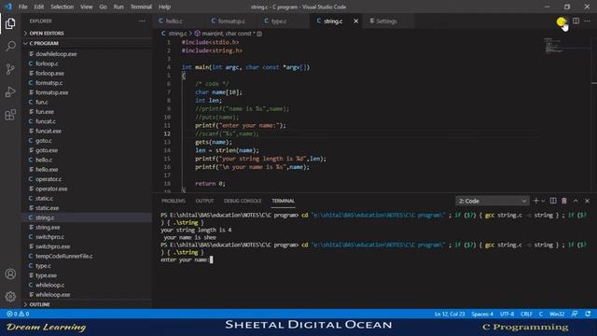Screen dimensions: 597x336
Task: Open Run and Debug view
Action: (x=10, y=91)
